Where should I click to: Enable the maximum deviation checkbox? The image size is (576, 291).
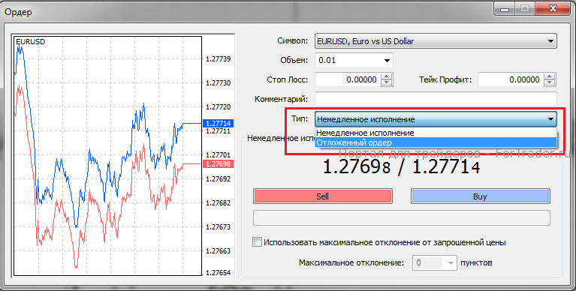pyautogui.click(x=257, y=242)
